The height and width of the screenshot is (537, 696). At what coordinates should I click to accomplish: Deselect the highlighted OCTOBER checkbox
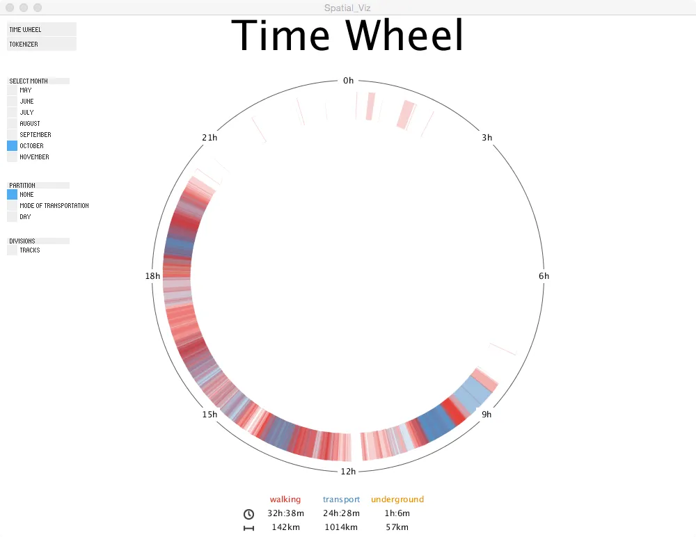click(11, 145)
